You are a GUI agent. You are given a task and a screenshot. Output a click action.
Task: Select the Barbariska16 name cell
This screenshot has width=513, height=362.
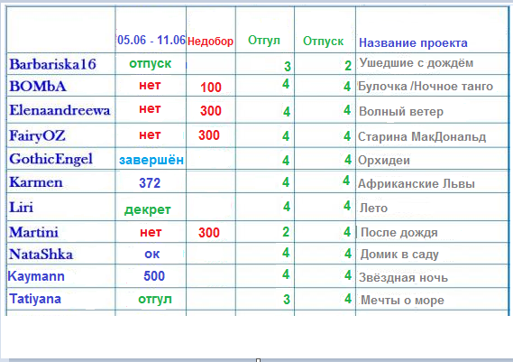tap(60, 64)
